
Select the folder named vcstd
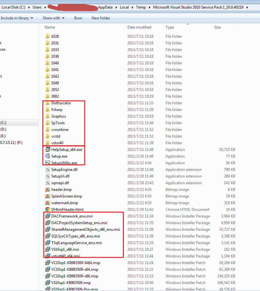click(x=56, y=136)
